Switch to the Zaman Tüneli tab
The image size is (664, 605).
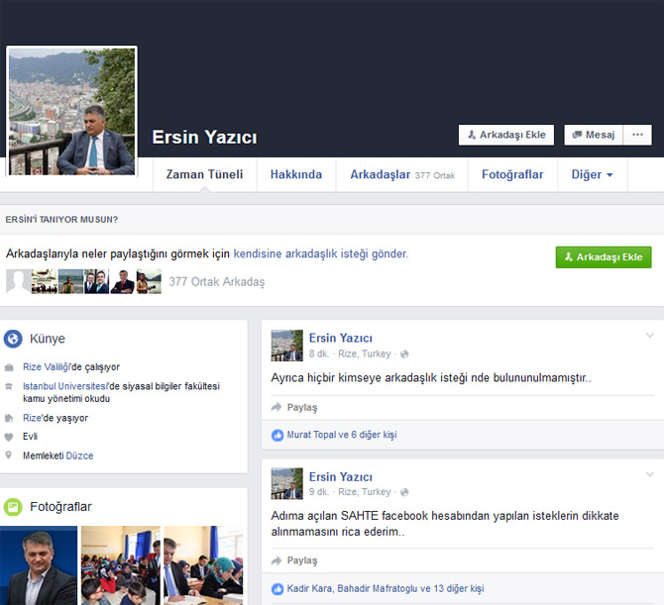(204, 174)
